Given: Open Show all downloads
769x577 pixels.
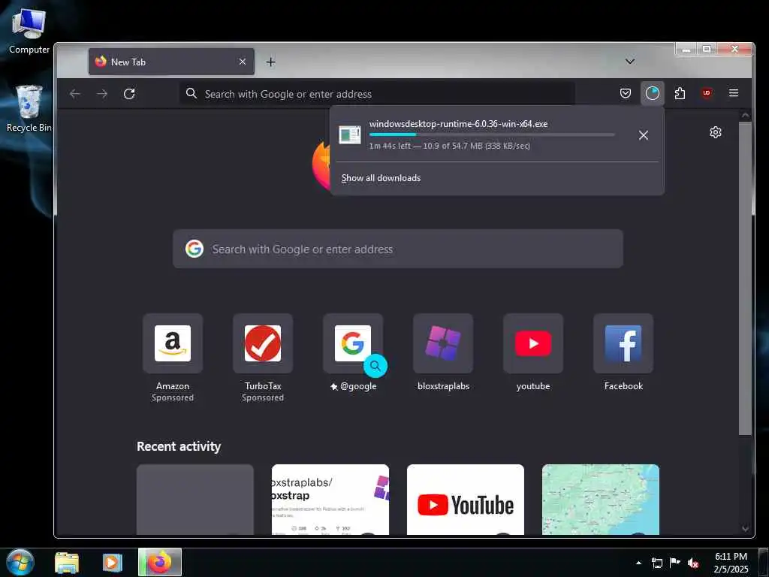Looking at the screenshot, I should pyautogui.click(x=381, y=178).
